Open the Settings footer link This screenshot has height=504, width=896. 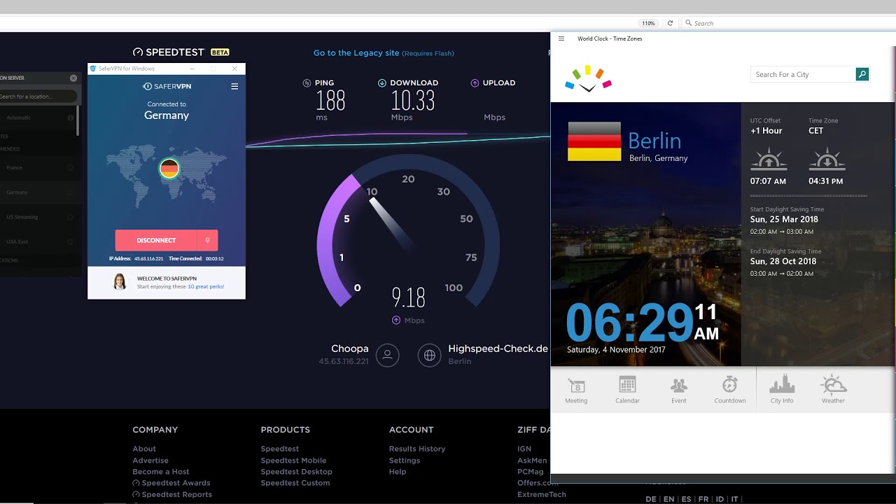point(405,461)
